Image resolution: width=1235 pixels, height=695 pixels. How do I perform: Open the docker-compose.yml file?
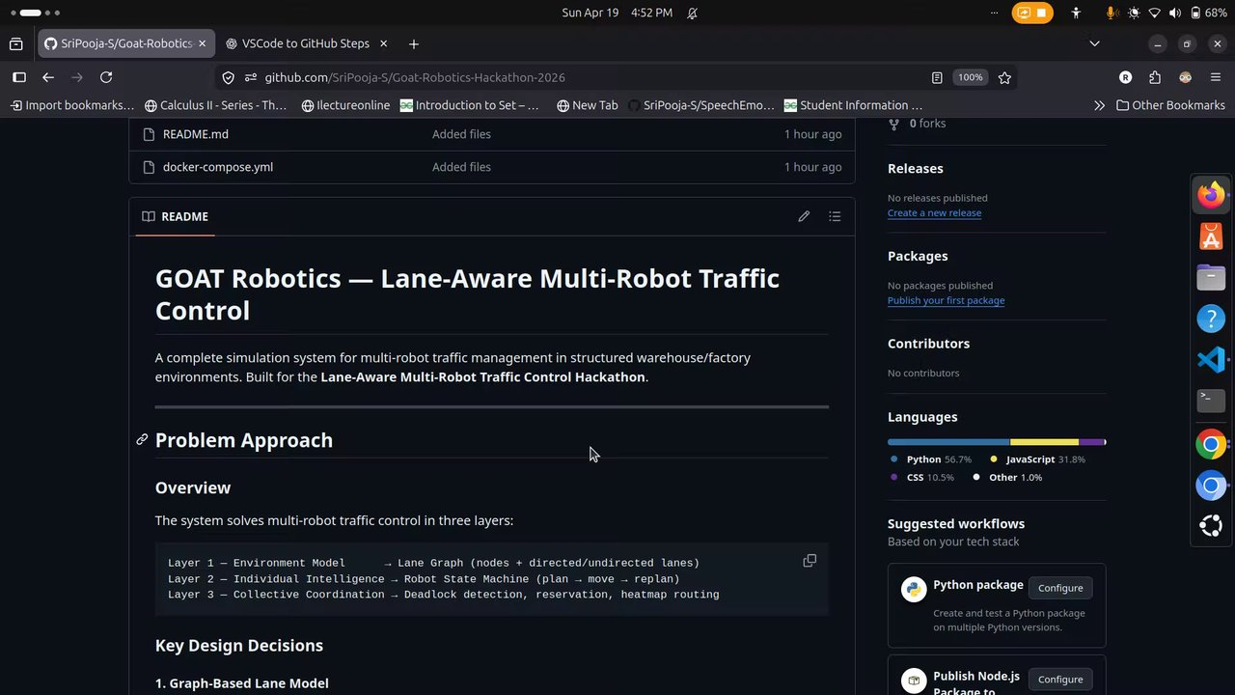click(218, 167)
